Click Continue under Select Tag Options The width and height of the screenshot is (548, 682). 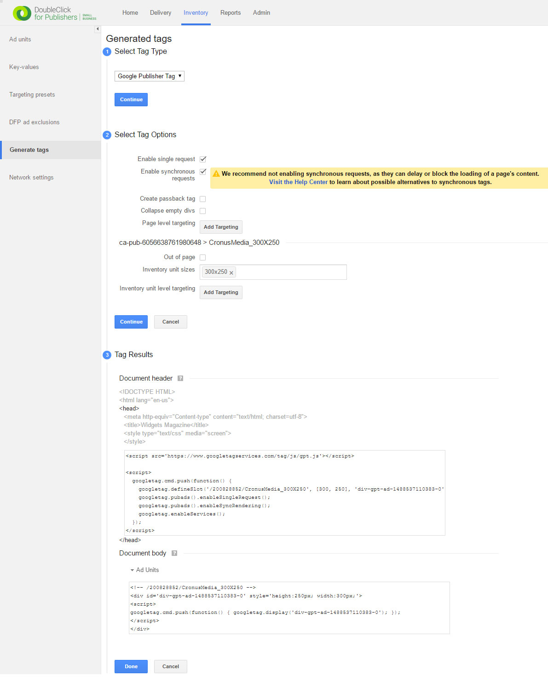(x=131, y=322)
